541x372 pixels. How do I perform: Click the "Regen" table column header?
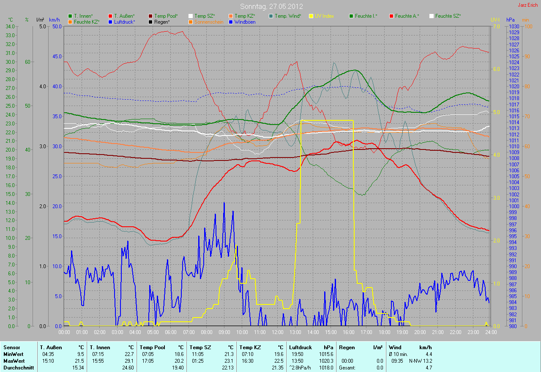tap(347, 348)
